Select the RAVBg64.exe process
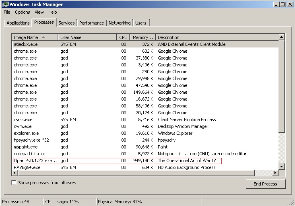This screenshot has height=206, width=295. [x=145, y=167]
